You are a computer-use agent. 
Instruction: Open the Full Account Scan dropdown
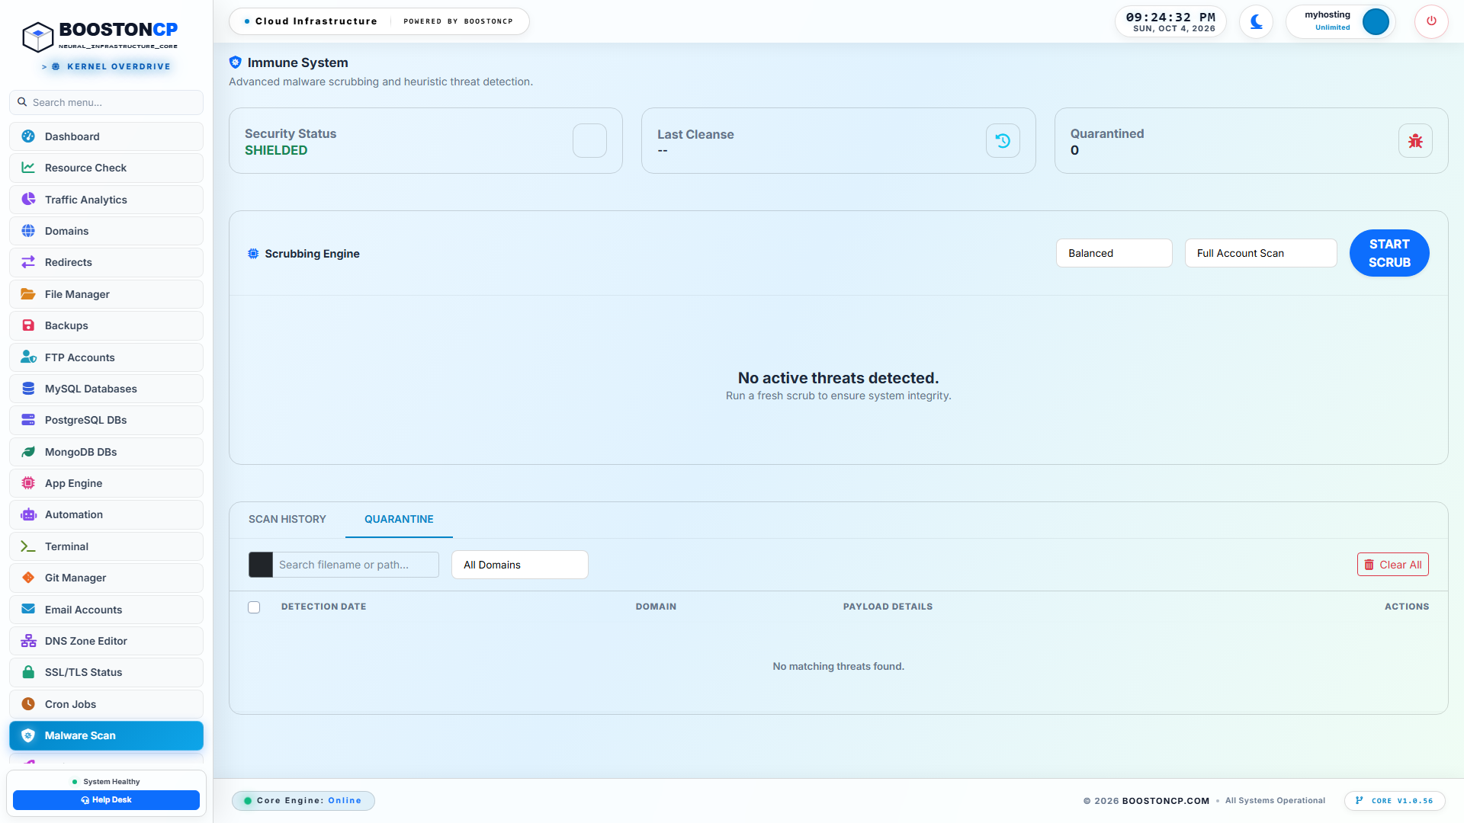click(x=1260, y=253)
